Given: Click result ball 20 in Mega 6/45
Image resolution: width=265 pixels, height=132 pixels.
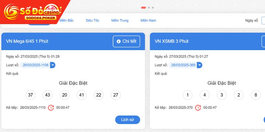Looking at the screenshot, I should 65,95.
